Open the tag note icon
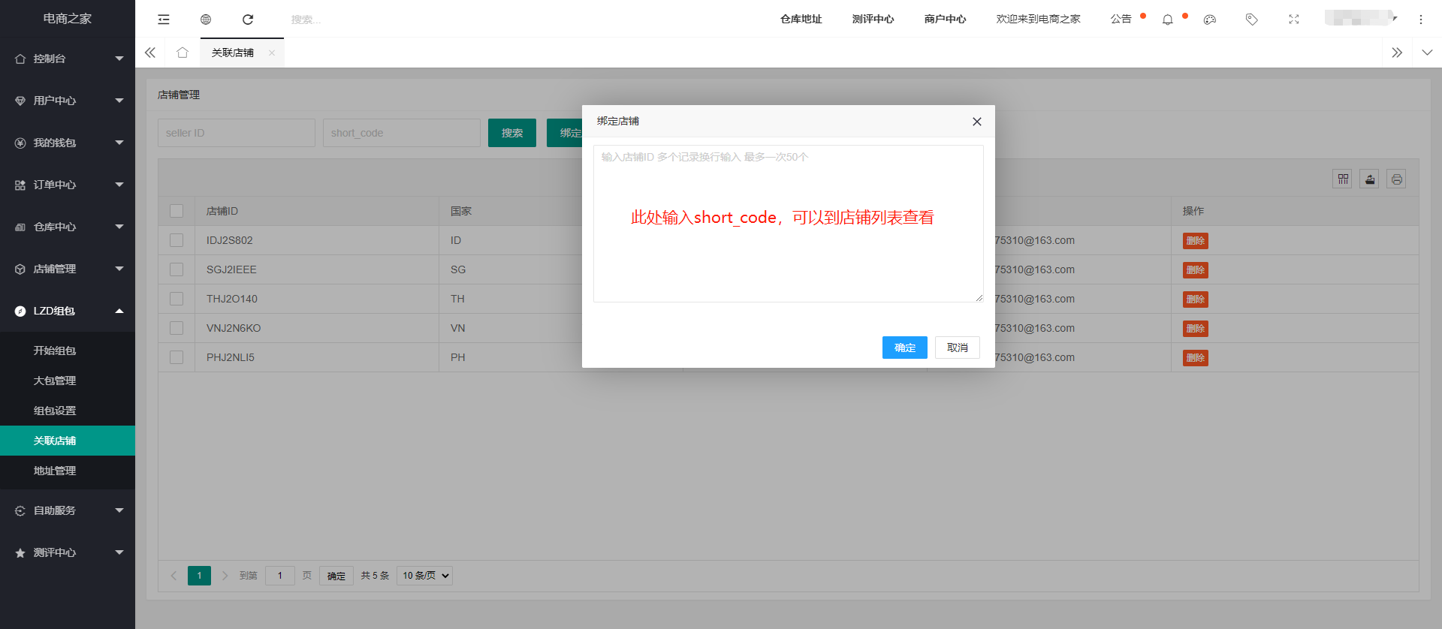 click(1251, 20)
